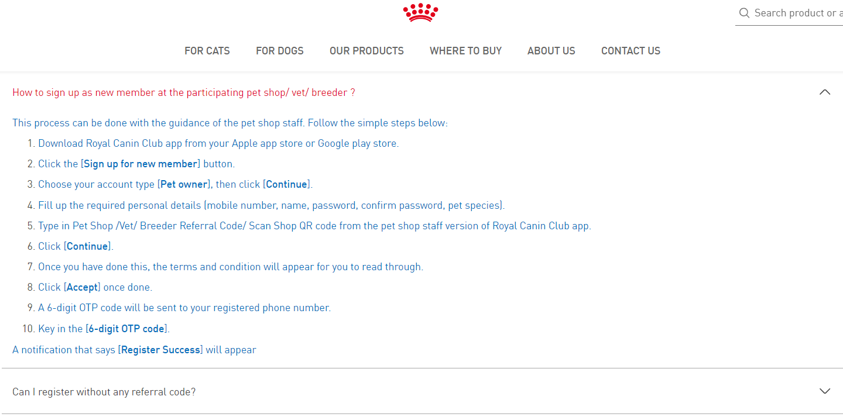Open the FOR DOGS menu
The height and width of the screenshot is (417, 843).
coord(280,51)
